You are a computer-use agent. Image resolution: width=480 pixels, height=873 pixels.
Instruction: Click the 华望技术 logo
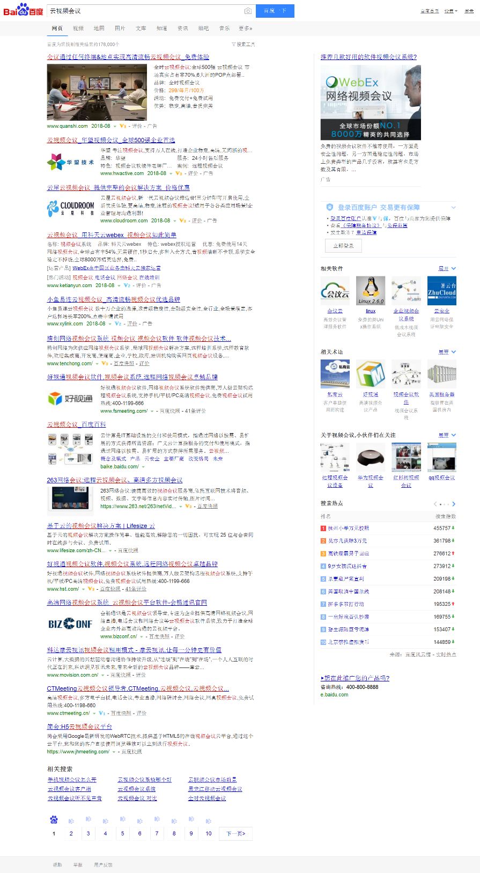[x=71, y=162]
